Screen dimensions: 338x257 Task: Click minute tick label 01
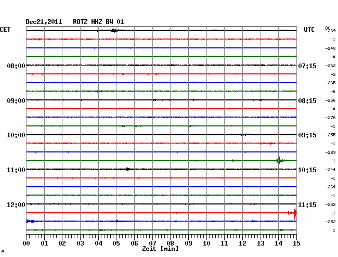(44, 243)
